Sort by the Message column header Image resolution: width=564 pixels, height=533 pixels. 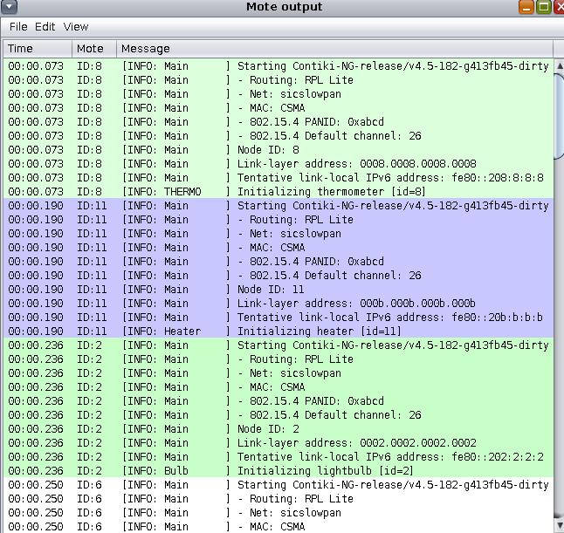point(334,49)
